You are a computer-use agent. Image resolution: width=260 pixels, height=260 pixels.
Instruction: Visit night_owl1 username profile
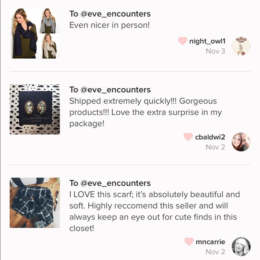(x=207, y=41)
